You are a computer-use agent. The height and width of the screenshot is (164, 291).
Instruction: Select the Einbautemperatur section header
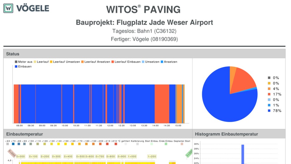pyautogui.click(x=25, y=134)
